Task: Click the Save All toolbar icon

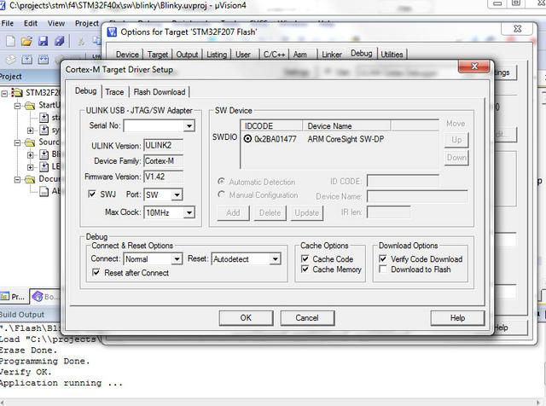Action: pyautogui.click(x=60, y=41)
